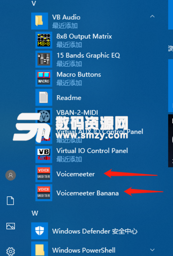Select the Voicemeeter text label
The height and width of the screenshot is (256, 173).
coord(75,174)
